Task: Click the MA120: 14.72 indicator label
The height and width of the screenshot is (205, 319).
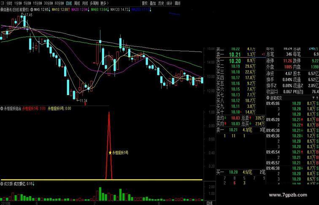Action: tap(120, 10)
